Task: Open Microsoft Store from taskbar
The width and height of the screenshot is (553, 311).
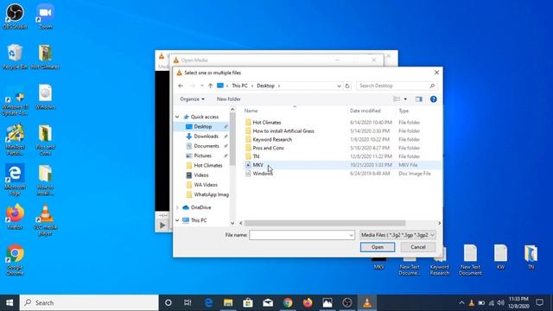Action: [248, 302]
